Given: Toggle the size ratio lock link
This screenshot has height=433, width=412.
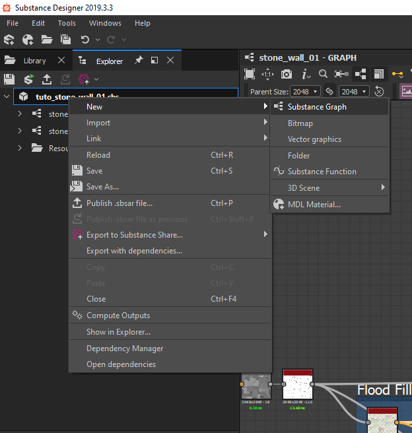Looking at the screenshot, I should pos(329,91).
